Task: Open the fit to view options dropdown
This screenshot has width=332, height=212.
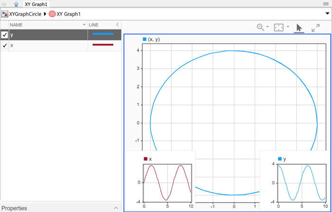Action: point(288,27)
